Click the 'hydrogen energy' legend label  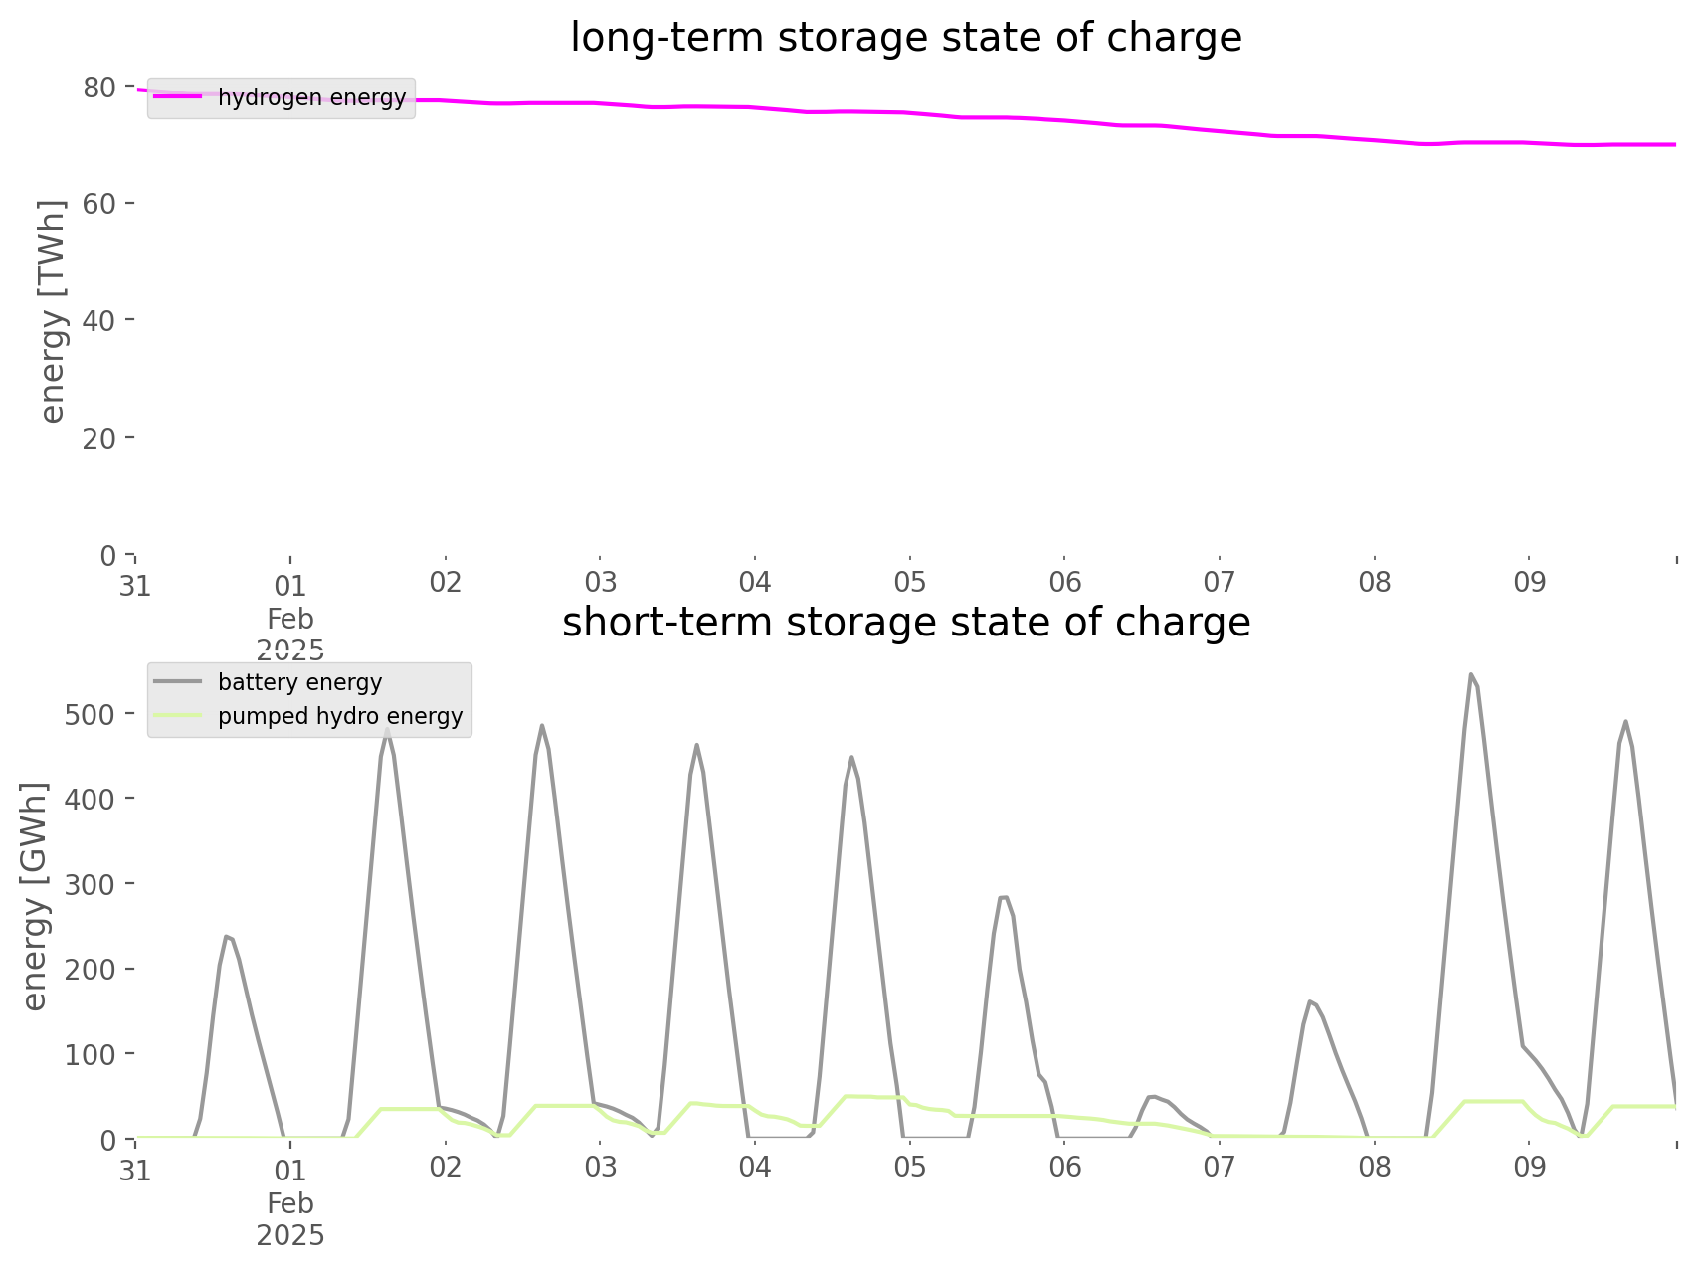tap(312, 97)
